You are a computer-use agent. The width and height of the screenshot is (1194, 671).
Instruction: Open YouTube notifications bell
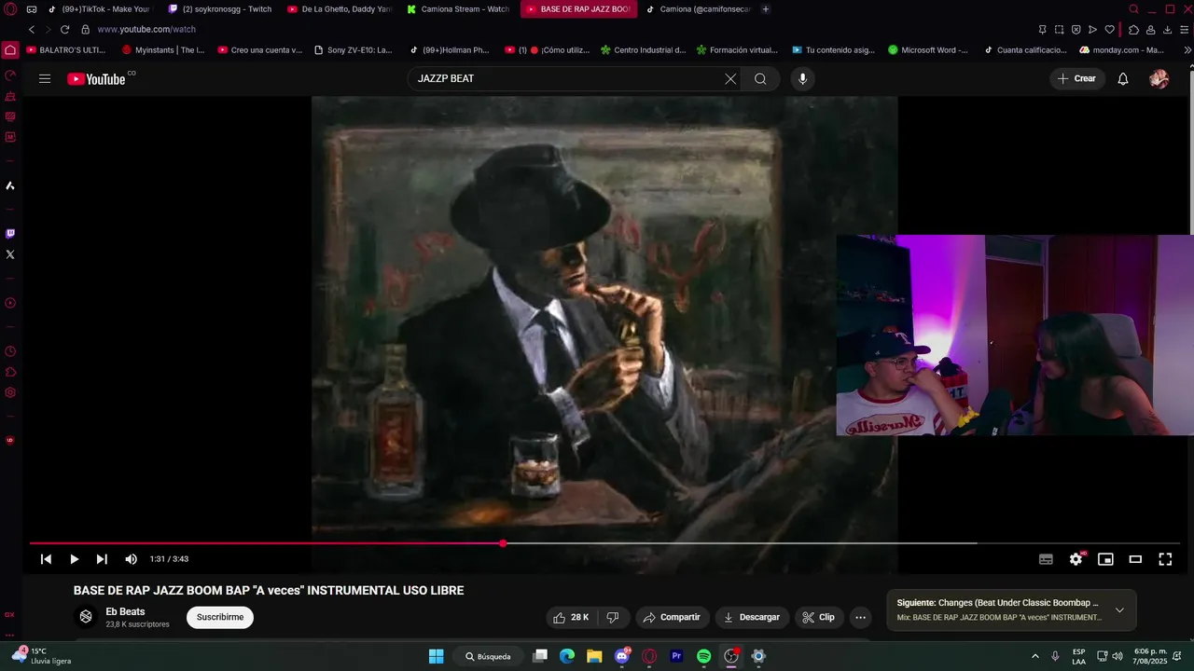[x=1123, y=79]
